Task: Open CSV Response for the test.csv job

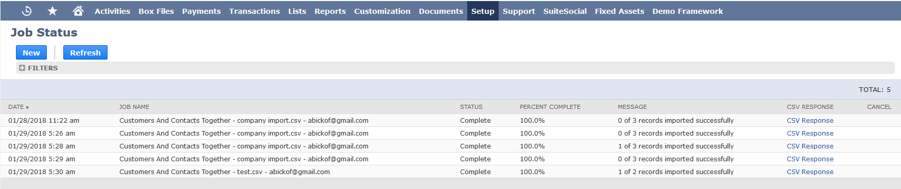Action: click(810, 172)
